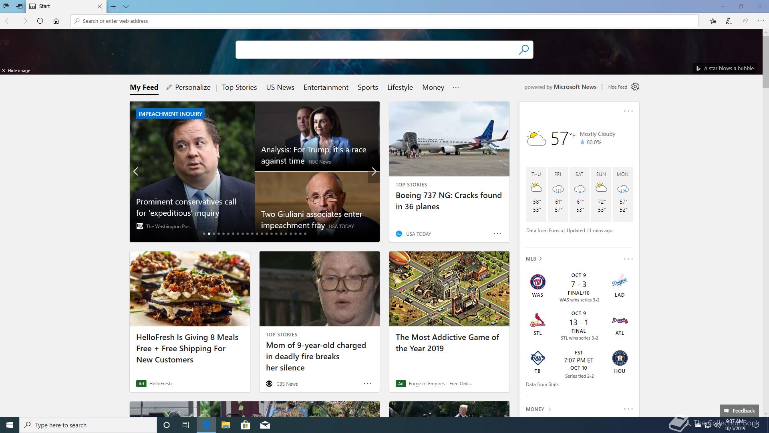
Task: Expand the MLB section chevron
Action: click(541, 259)
